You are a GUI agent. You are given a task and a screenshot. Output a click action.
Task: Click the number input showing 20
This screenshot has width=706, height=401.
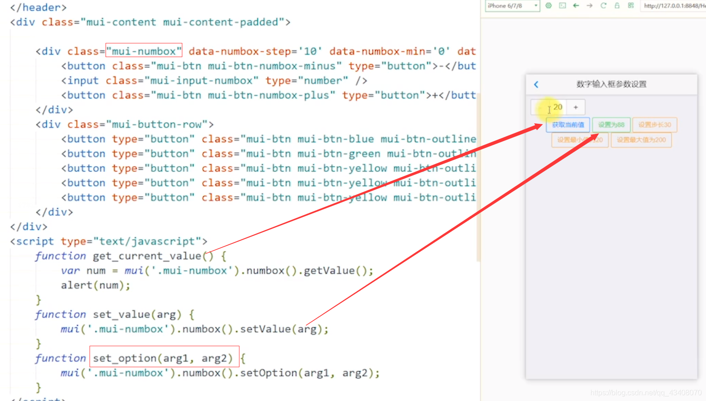[x=557, y=107]
